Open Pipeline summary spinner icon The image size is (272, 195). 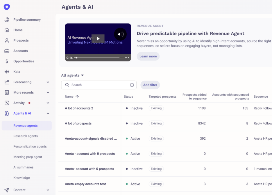click(7, 20)
